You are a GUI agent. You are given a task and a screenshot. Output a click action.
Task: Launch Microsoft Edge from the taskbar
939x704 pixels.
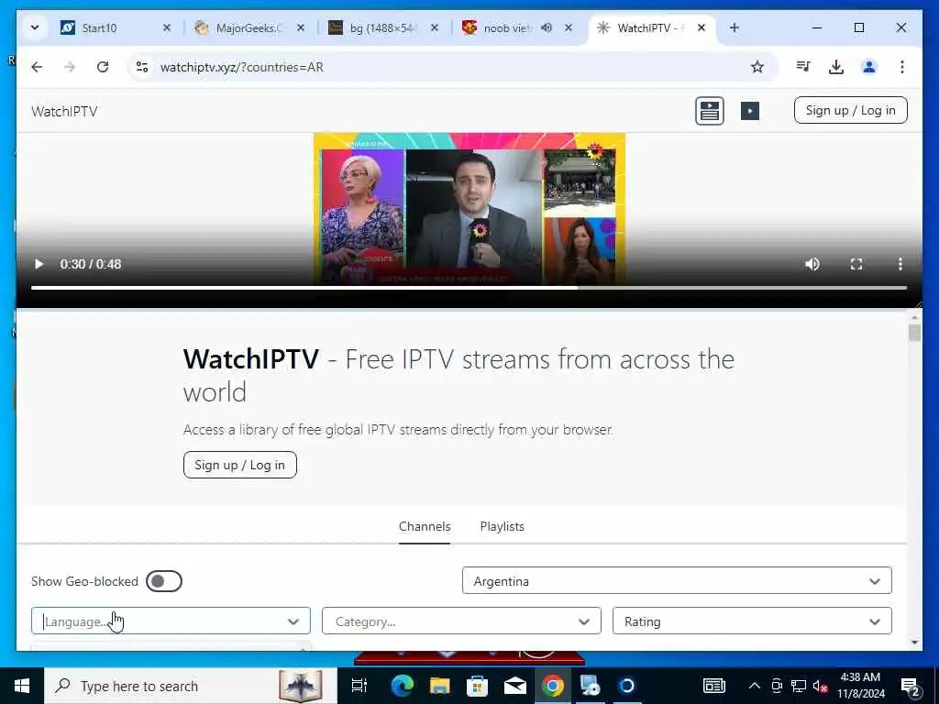tap(402, 686)
